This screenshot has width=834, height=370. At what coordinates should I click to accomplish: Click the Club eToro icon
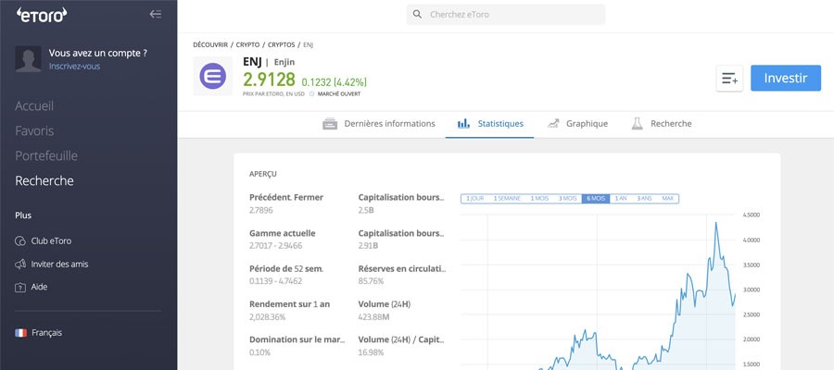coord(20,241)
